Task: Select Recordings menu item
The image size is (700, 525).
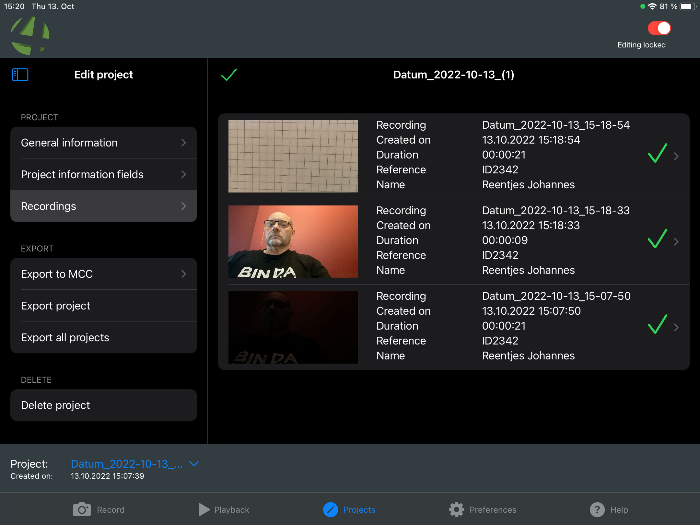Action: (x=104, y=206)
